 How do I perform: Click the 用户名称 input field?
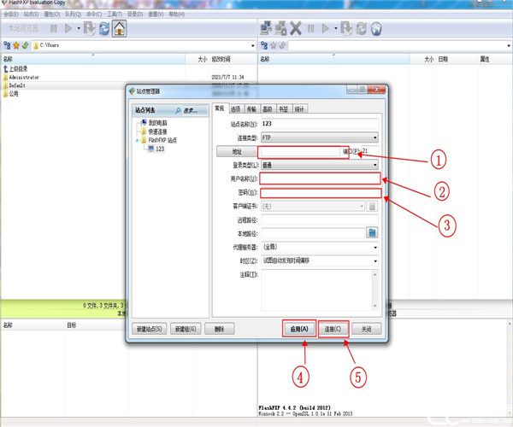click(x=320, y=179)
